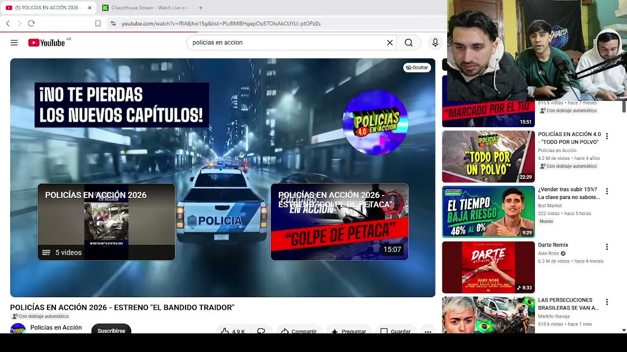Clear the search text with the X icon

pos(390,43)
